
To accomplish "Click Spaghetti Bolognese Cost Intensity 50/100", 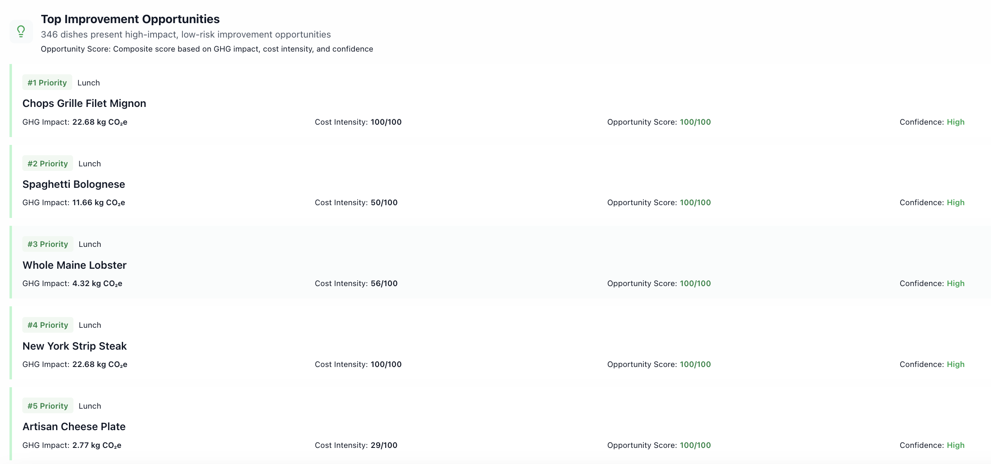I will pos(384,203).
